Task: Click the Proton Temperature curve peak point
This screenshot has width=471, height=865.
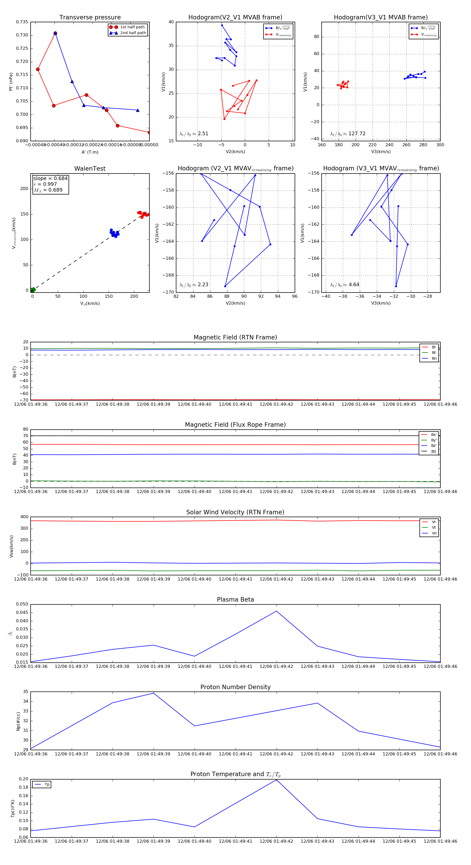Action: point(277,780)
